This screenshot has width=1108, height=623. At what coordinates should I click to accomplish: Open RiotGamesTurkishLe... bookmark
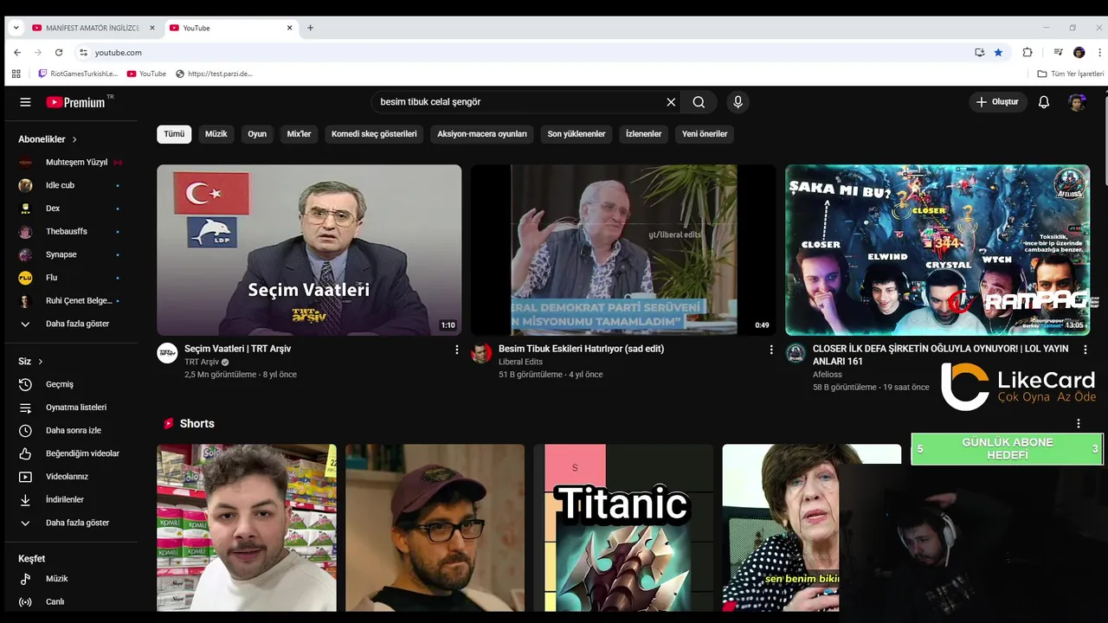click(x=78, y=74)
